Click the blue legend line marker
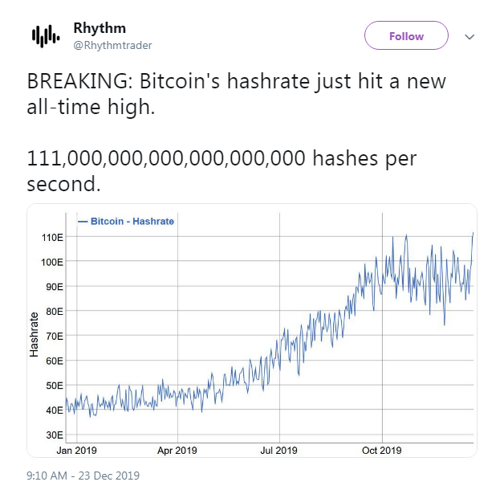 (x=82, y=221)
